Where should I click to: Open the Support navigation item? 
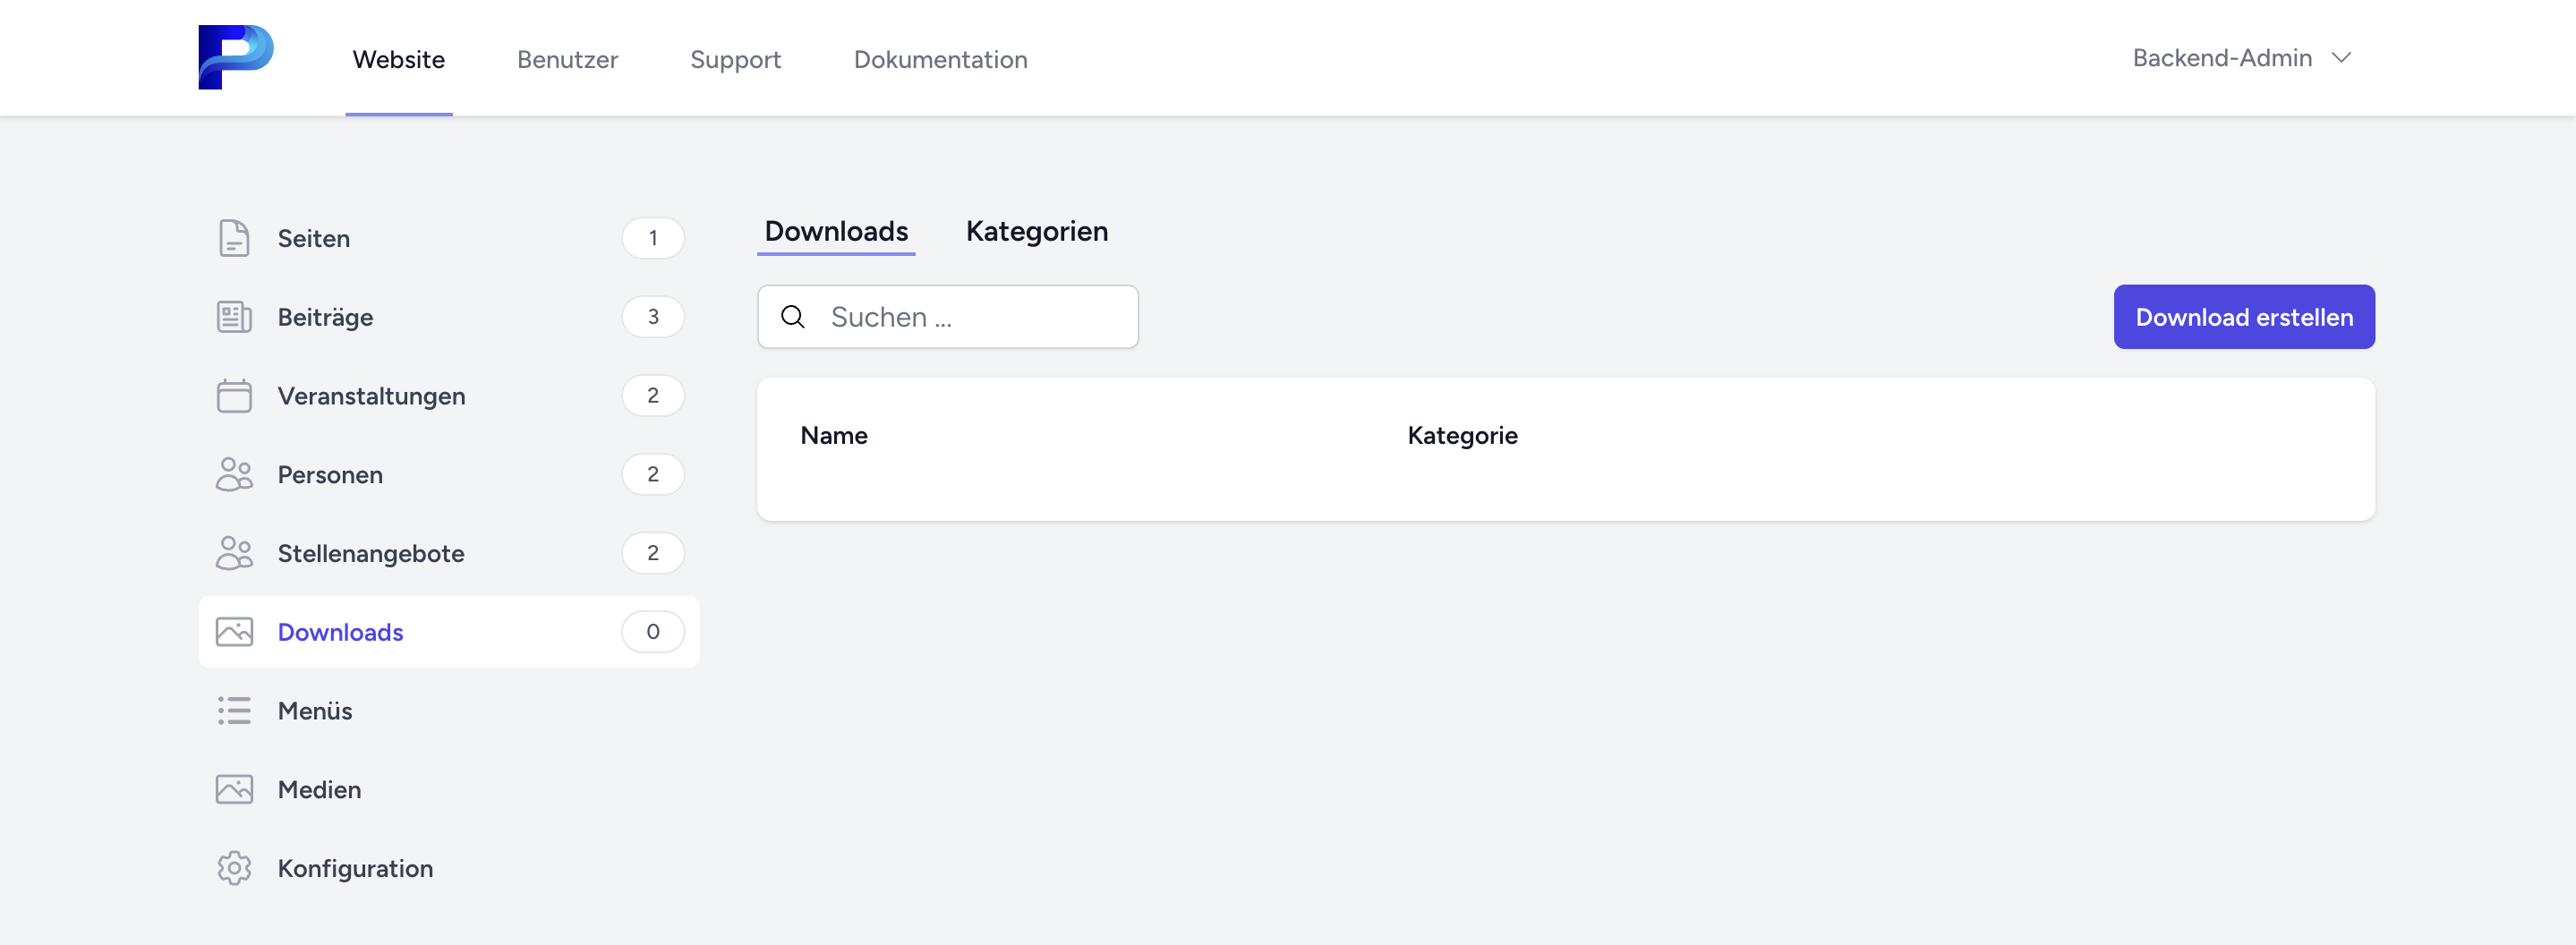click(735, 59)
